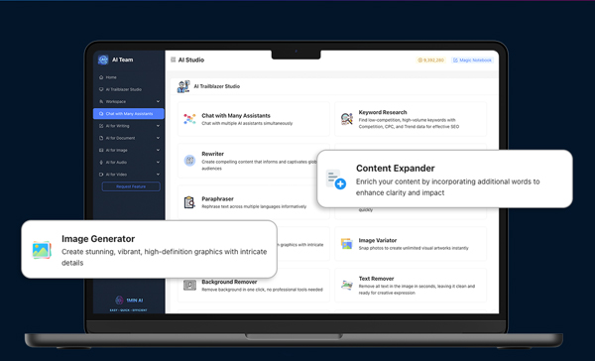Expand the AI for Video chevron
The height and width of the screenshot is (361, 595).
coord(158,175)
